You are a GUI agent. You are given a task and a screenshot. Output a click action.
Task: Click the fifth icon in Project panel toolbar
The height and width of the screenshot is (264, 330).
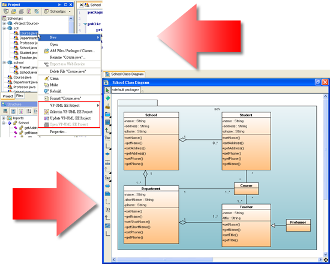coord(37,11)
